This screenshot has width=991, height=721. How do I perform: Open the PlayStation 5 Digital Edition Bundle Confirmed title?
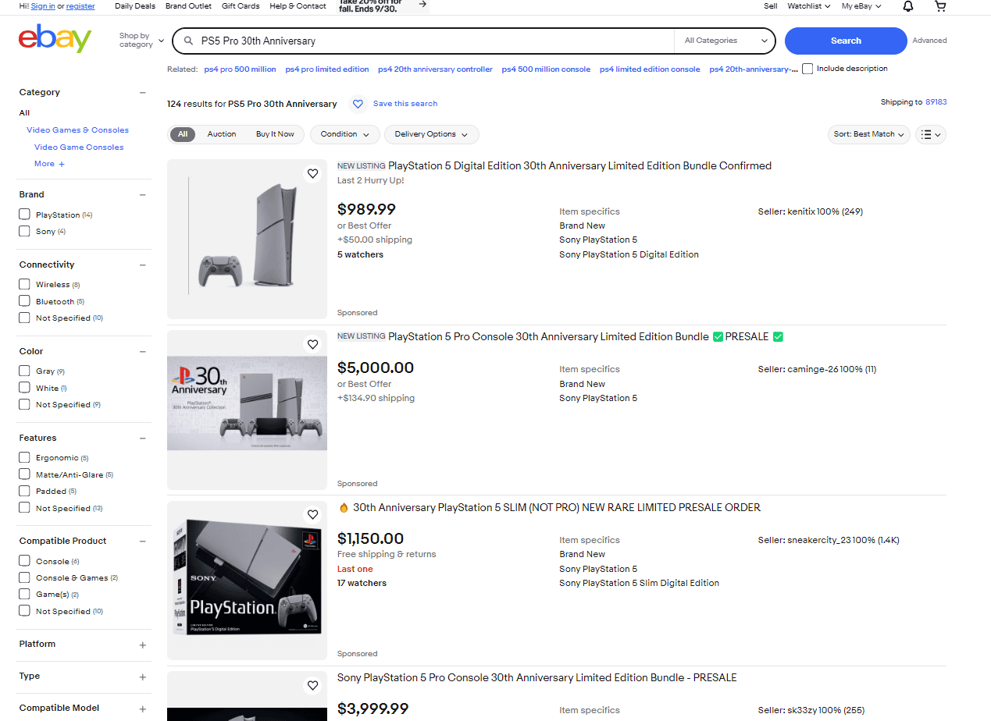click(579, 165)
